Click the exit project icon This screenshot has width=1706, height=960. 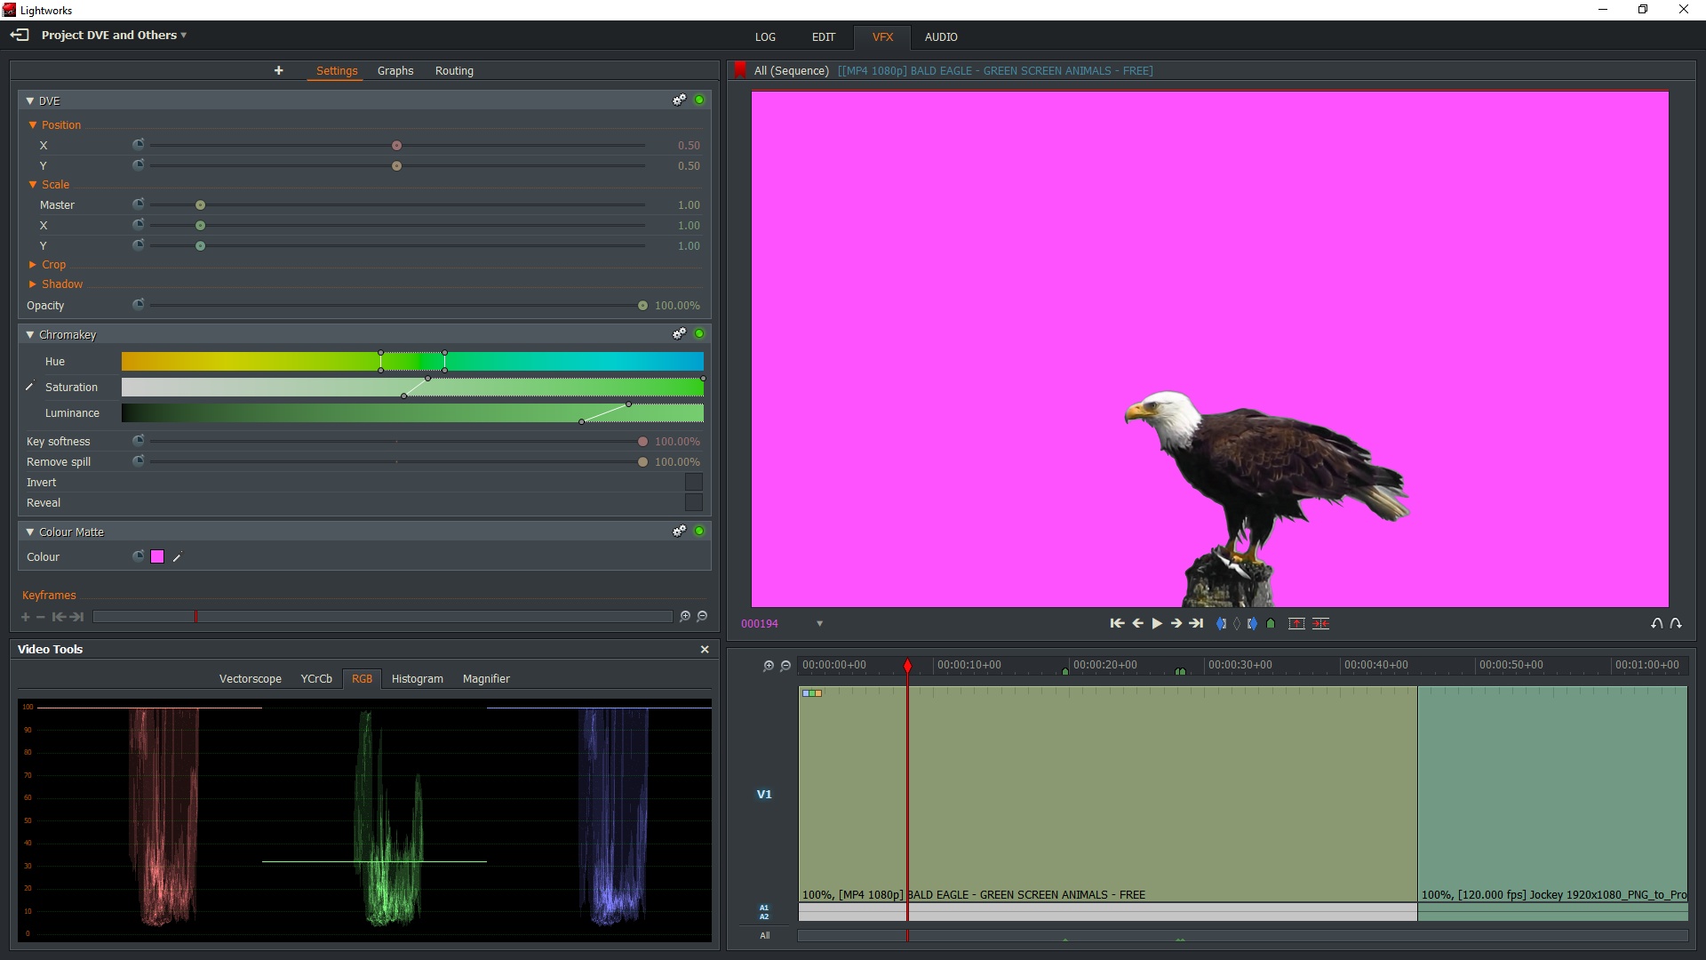20,36
